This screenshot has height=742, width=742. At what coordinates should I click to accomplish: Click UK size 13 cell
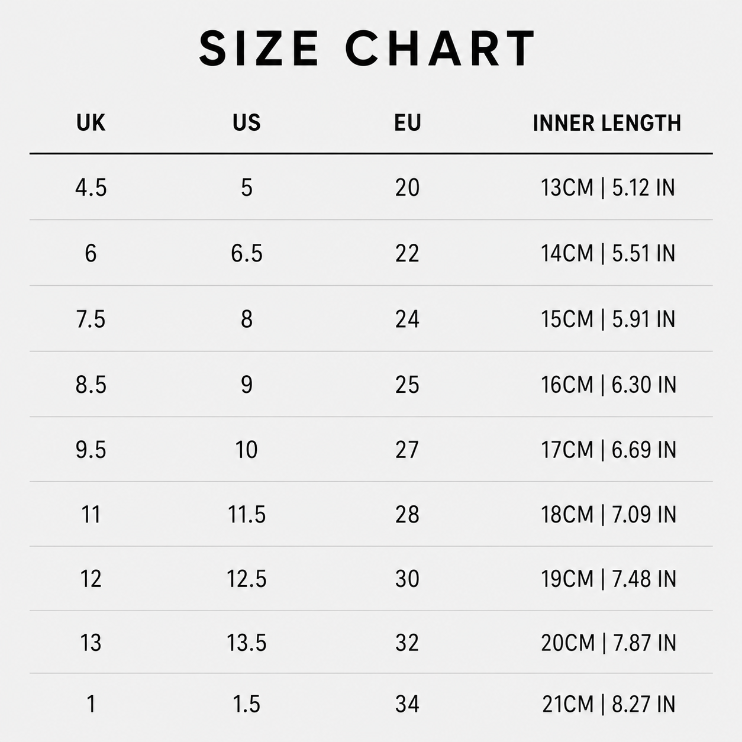91,643
